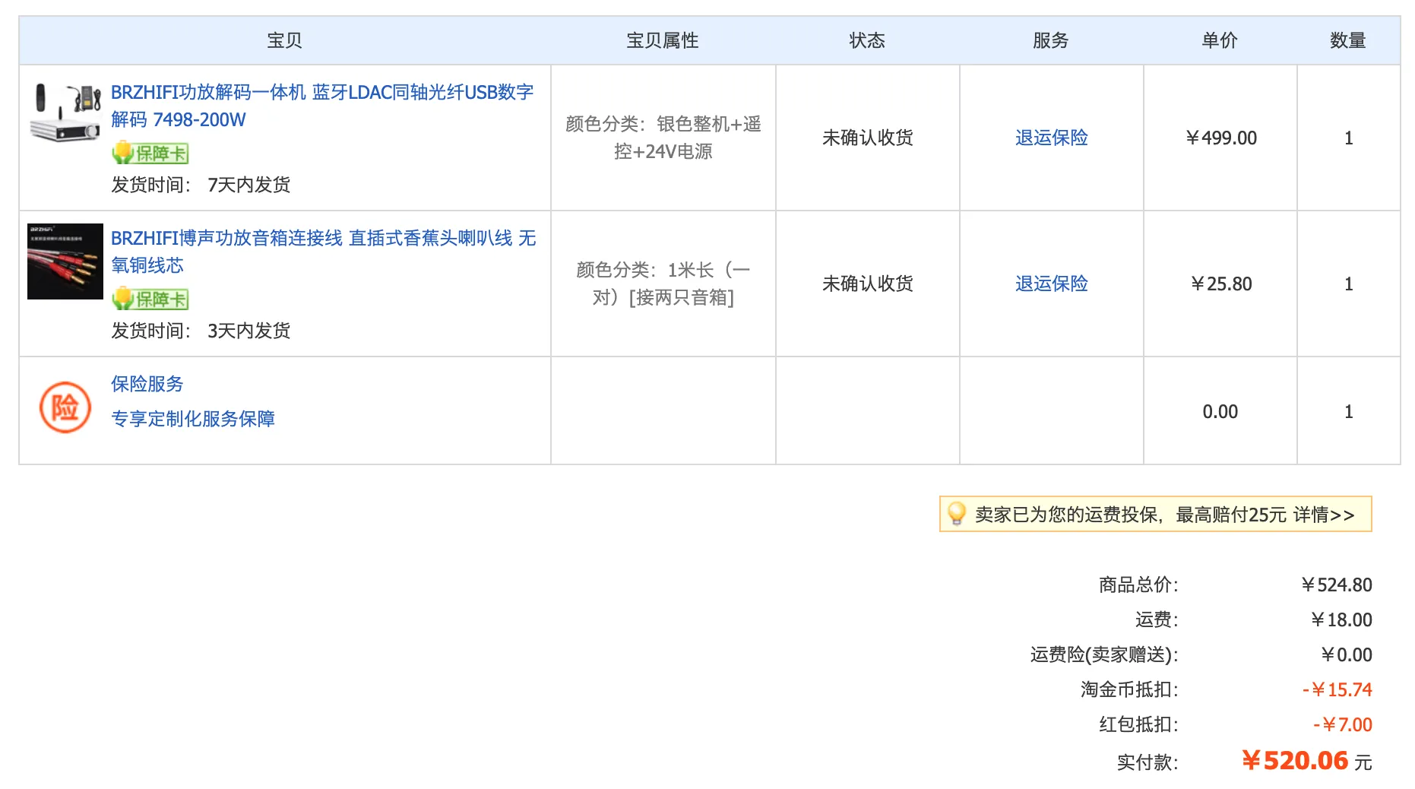Open the BRZHIFI博声功放音箱连接线 product link
Viewport: 1415px width, 789px height.
tap(324, 252)
